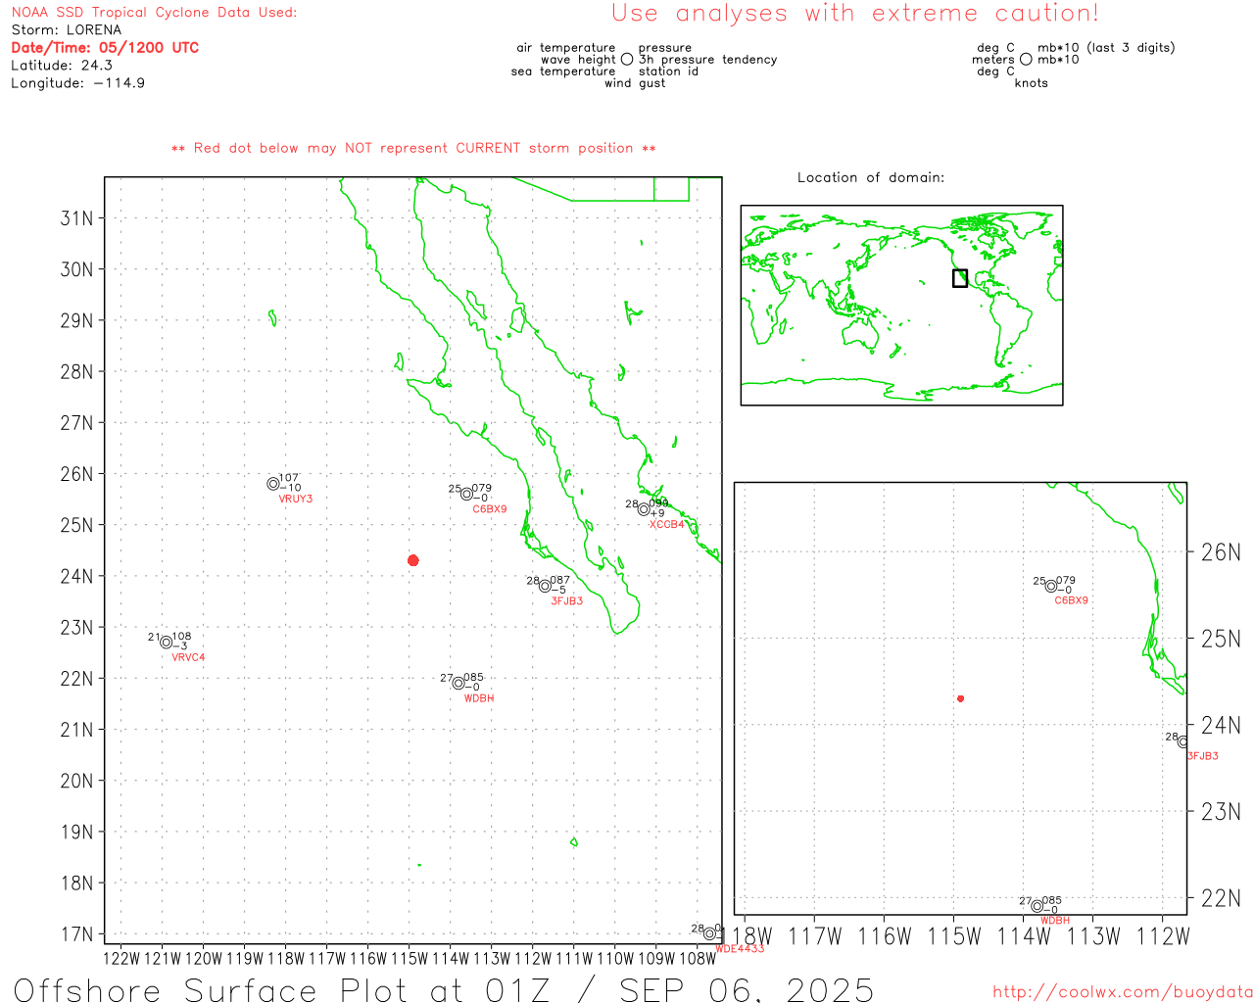The width and height of the screenshot is (1254, 1003).
Task: Click 'Latitude: 24.3' text
Action: pos(62,65)
